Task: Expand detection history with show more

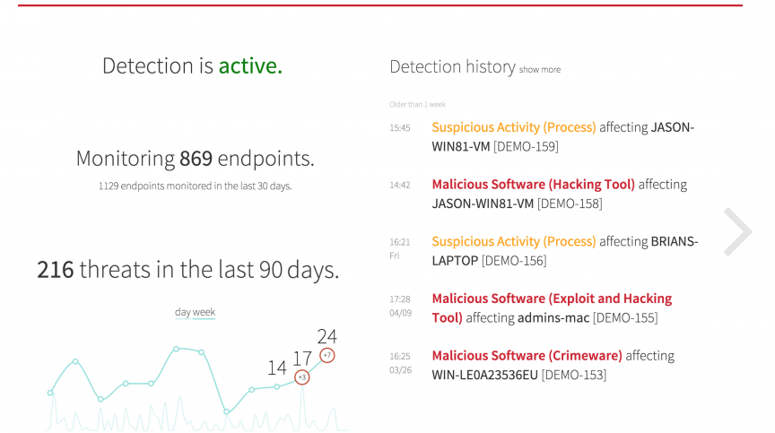Action: (x=539, y=69)
